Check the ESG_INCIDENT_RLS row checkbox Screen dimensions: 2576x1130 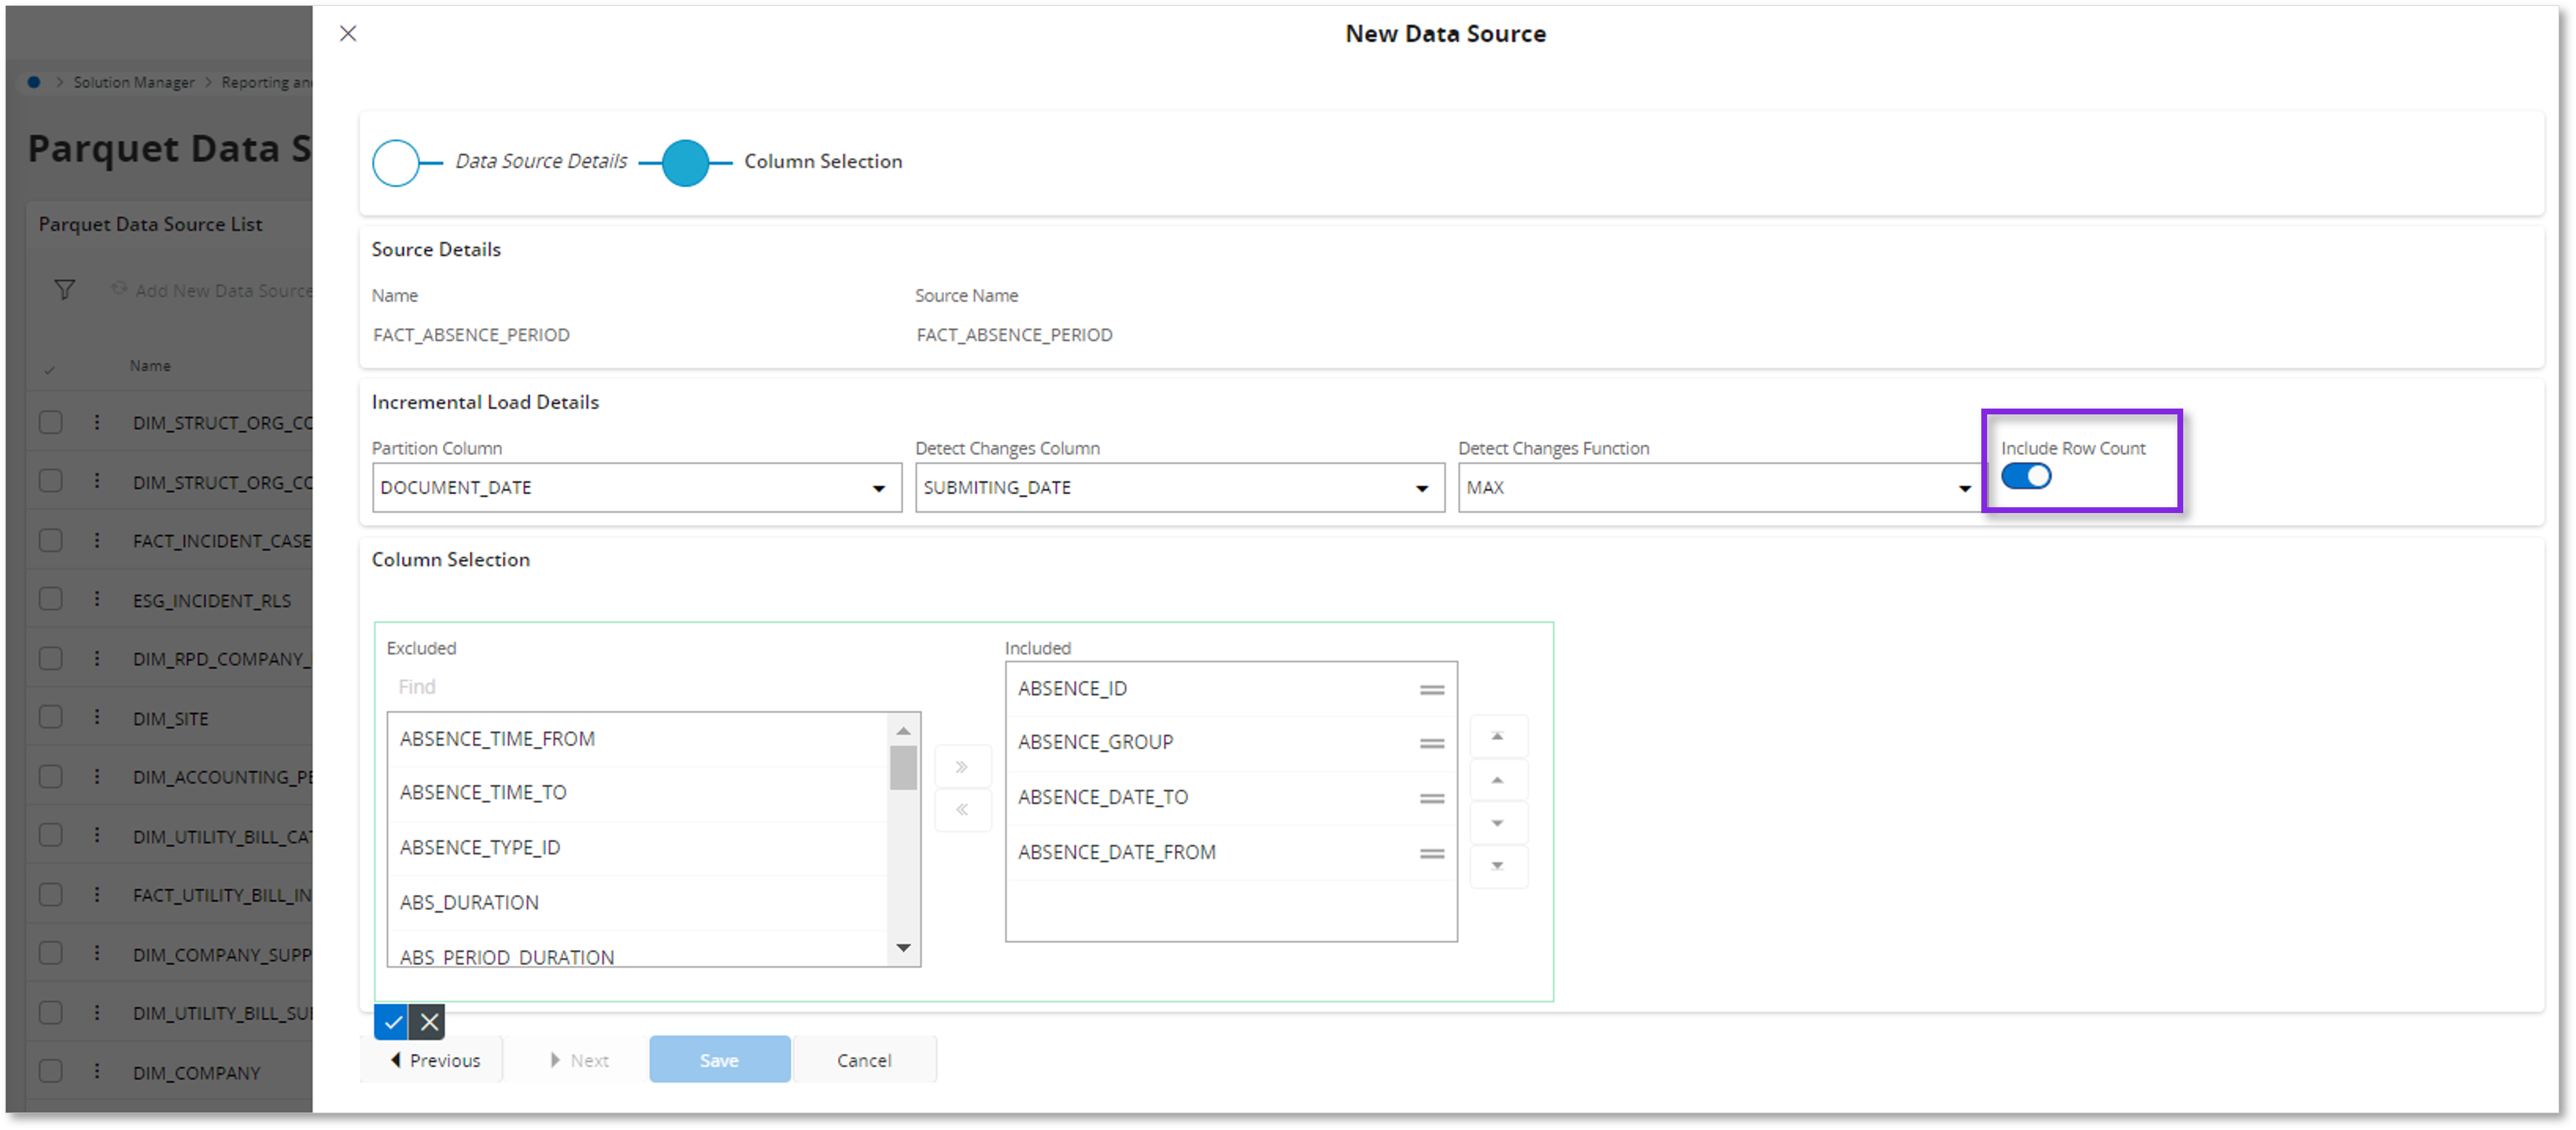[51, 599]
